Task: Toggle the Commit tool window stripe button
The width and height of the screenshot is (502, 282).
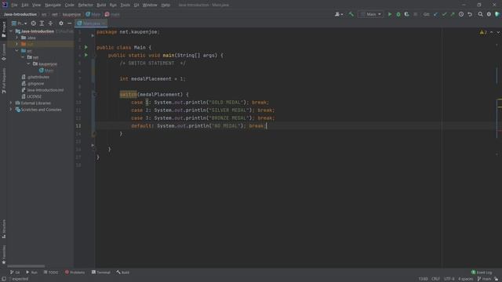Action: pyautogui.click(x=3, y=52)
